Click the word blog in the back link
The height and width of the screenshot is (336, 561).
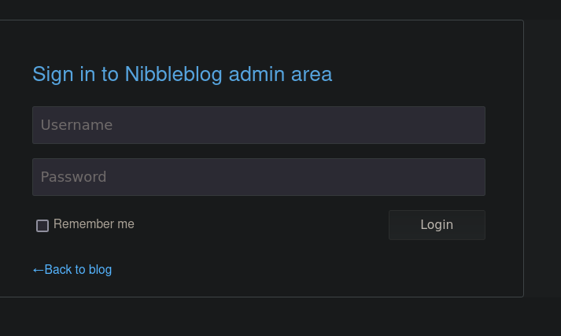coord(100,269)
